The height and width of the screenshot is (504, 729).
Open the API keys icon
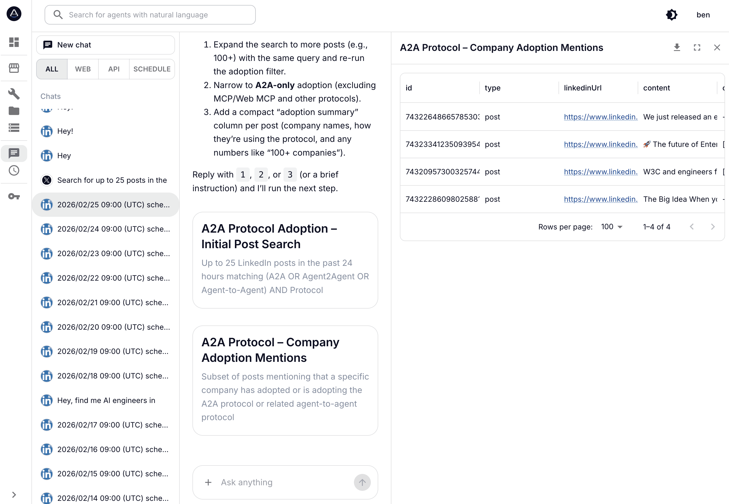click(x=14, y=196)
